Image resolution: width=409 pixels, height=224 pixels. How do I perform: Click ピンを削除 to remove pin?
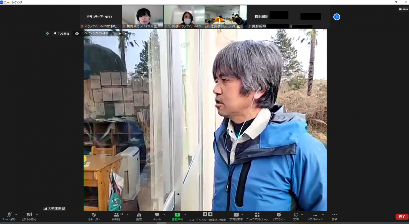tap(62, 33)
